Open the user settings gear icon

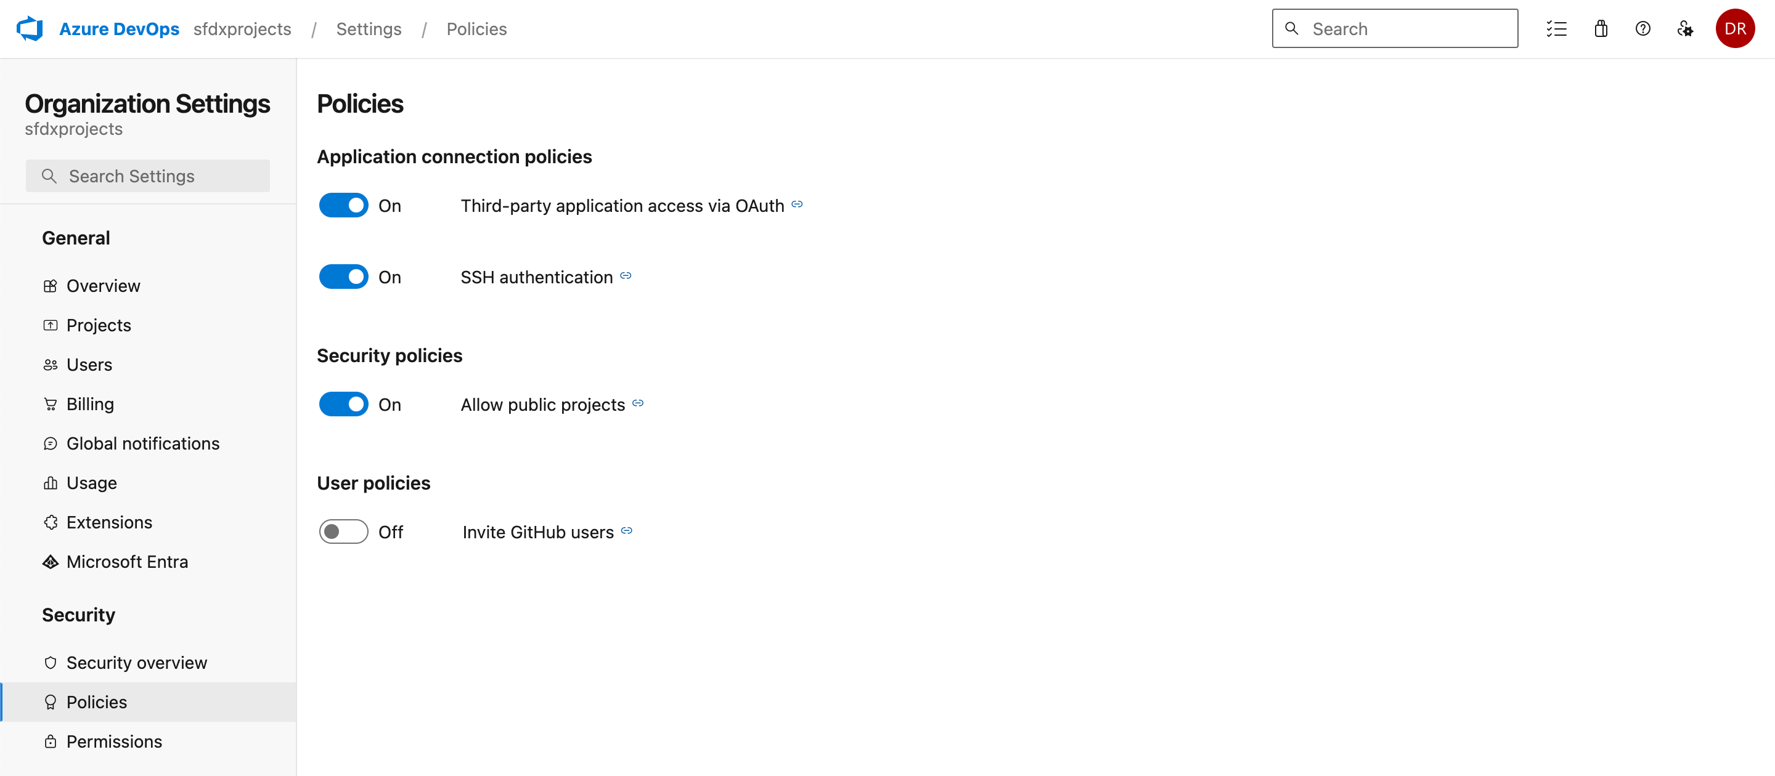(1685, 29)
